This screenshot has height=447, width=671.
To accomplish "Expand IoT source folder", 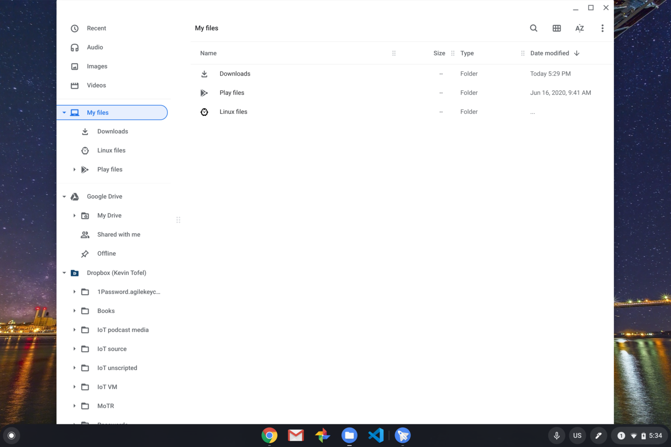I will (74, 349).
